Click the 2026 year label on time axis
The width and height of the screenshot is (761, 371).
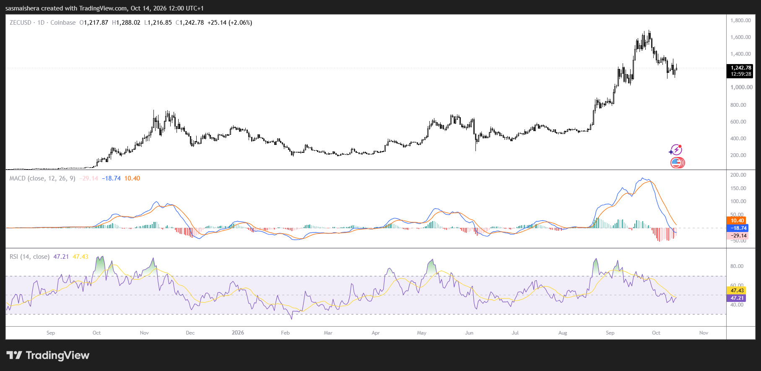tap(238, 333)
